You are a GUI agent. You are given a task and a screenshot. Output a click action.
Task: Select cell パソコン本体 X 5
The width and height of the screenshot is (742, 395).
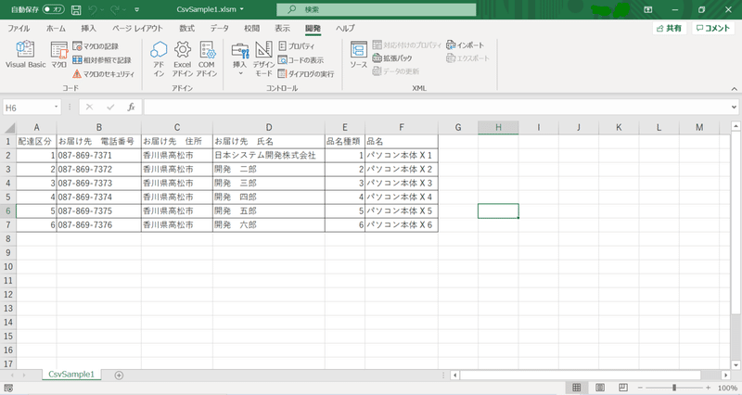click(402, 211)
